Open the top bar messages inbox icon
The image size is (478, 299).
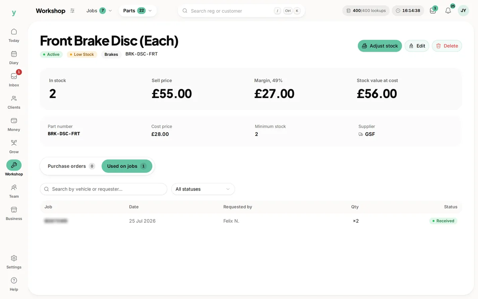pos(433,11)
